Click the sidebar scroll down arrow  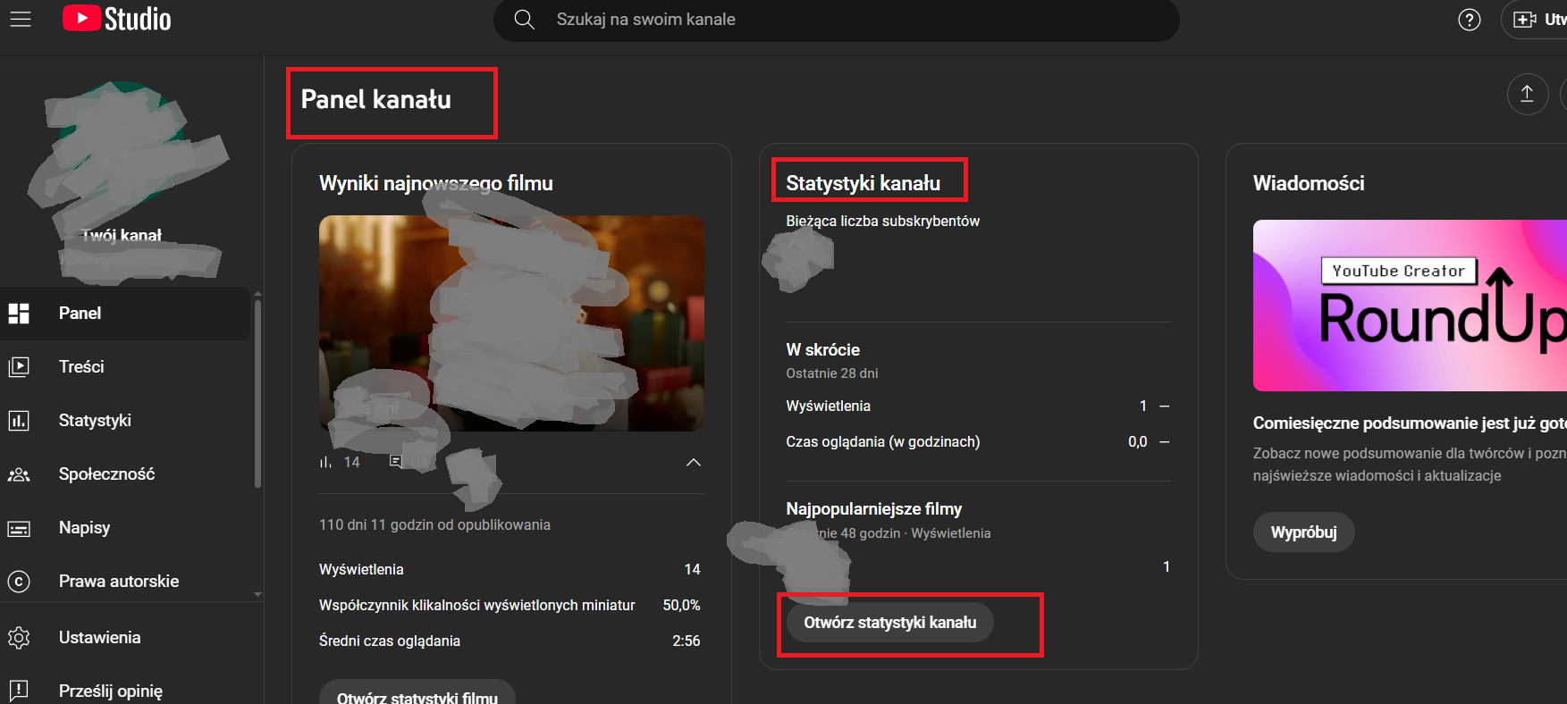click(257, 594)
